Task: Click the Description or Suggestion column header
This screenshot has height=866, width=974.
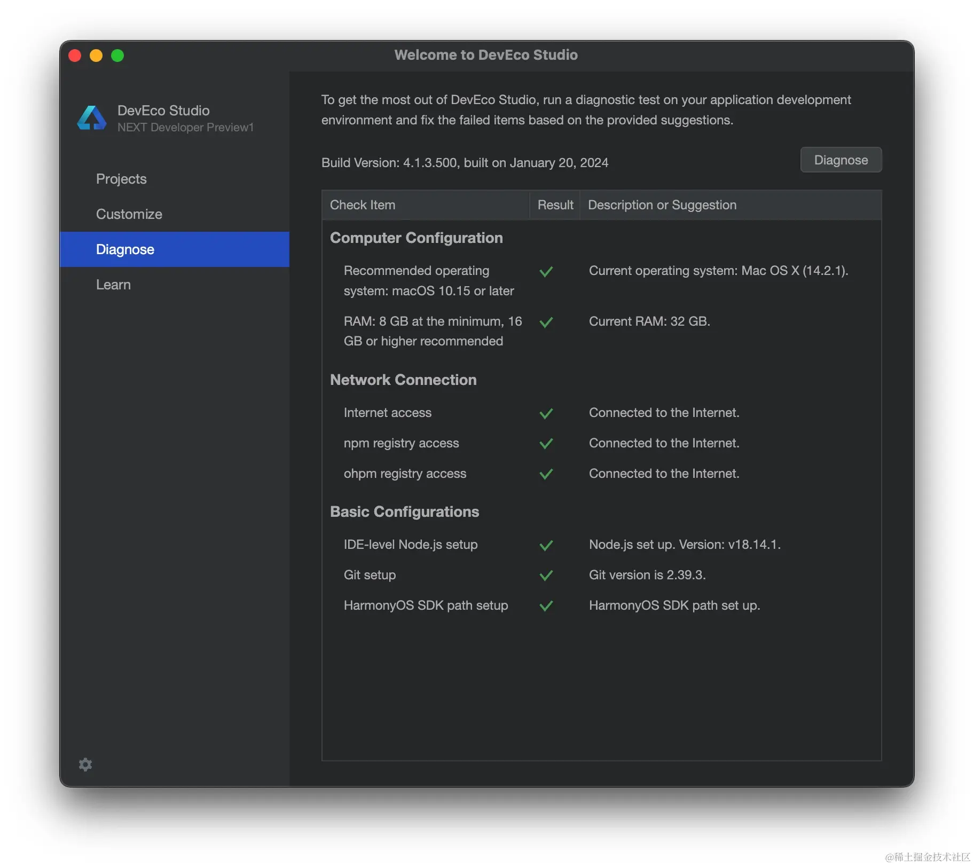Action: [x=730, y=205]
